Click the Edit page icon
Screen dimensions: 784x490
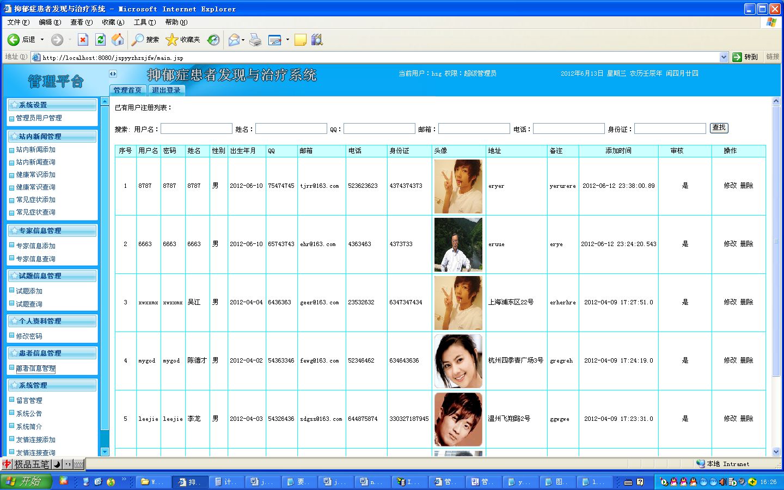275,40
